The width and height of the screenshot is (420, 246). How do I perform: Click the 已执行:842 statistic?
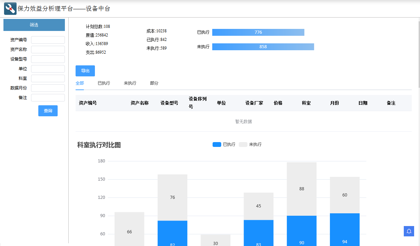tap(157, 40)
